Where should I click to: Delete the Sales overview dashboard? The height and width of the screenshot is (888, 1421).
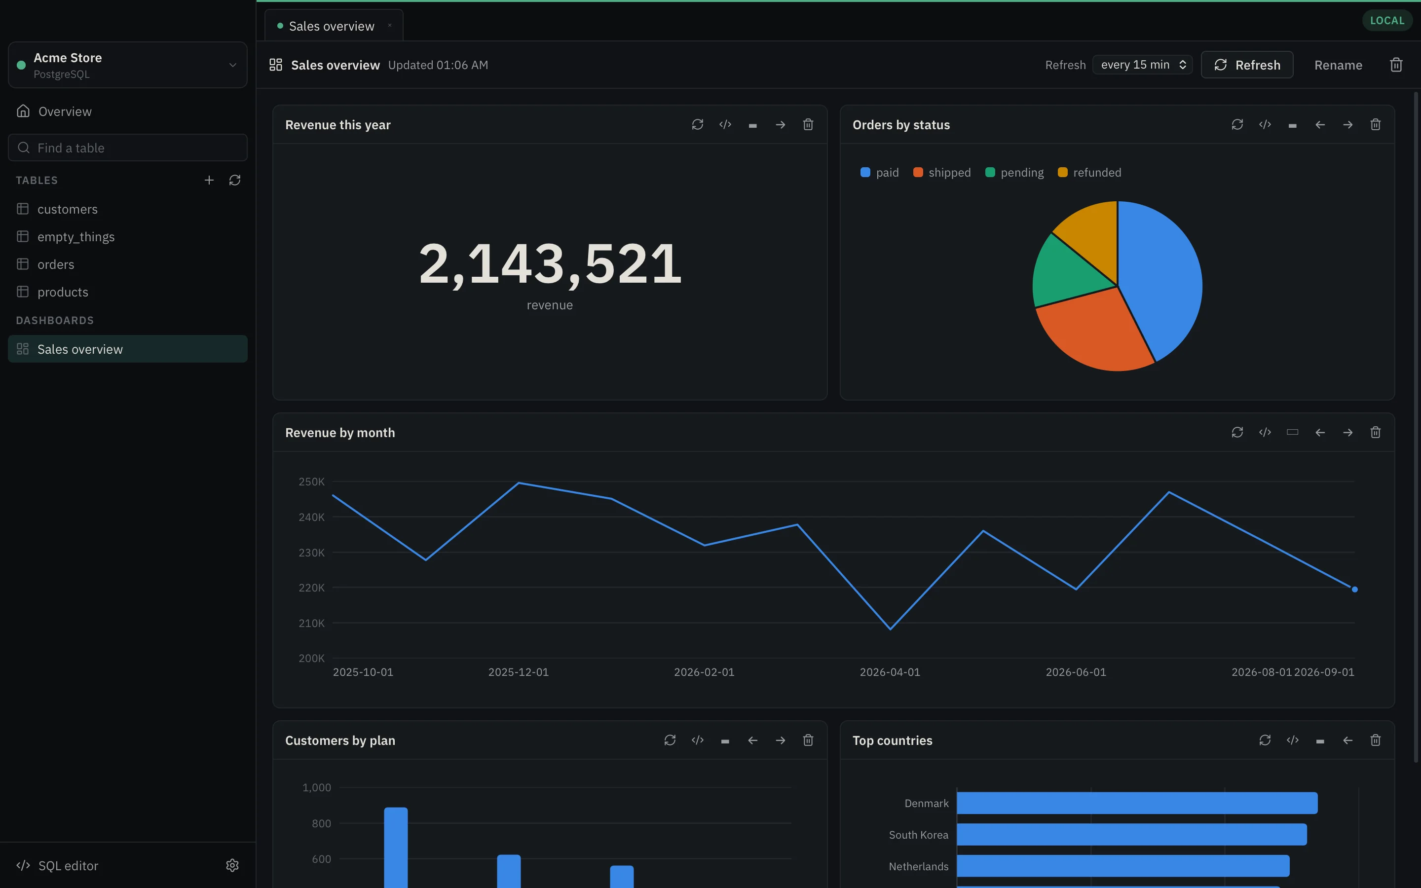pyautogui.click(x=1396, y=65)
